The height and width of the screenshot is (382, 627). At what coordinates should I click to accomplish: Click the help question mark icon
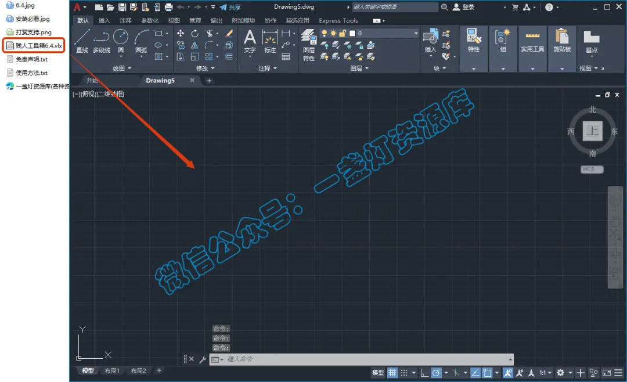point(549,7)
